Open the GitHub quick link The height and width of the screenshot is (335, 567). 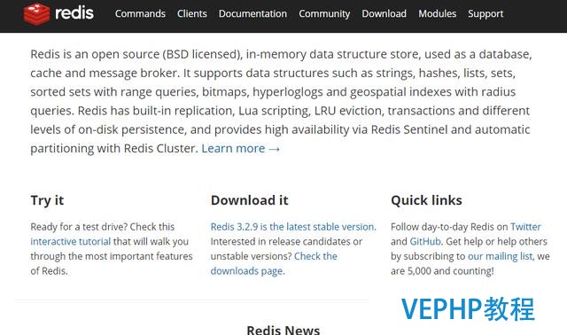point(425,241)
